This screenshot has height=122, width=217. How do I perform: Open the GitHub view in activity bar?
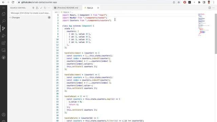[4, 57]
